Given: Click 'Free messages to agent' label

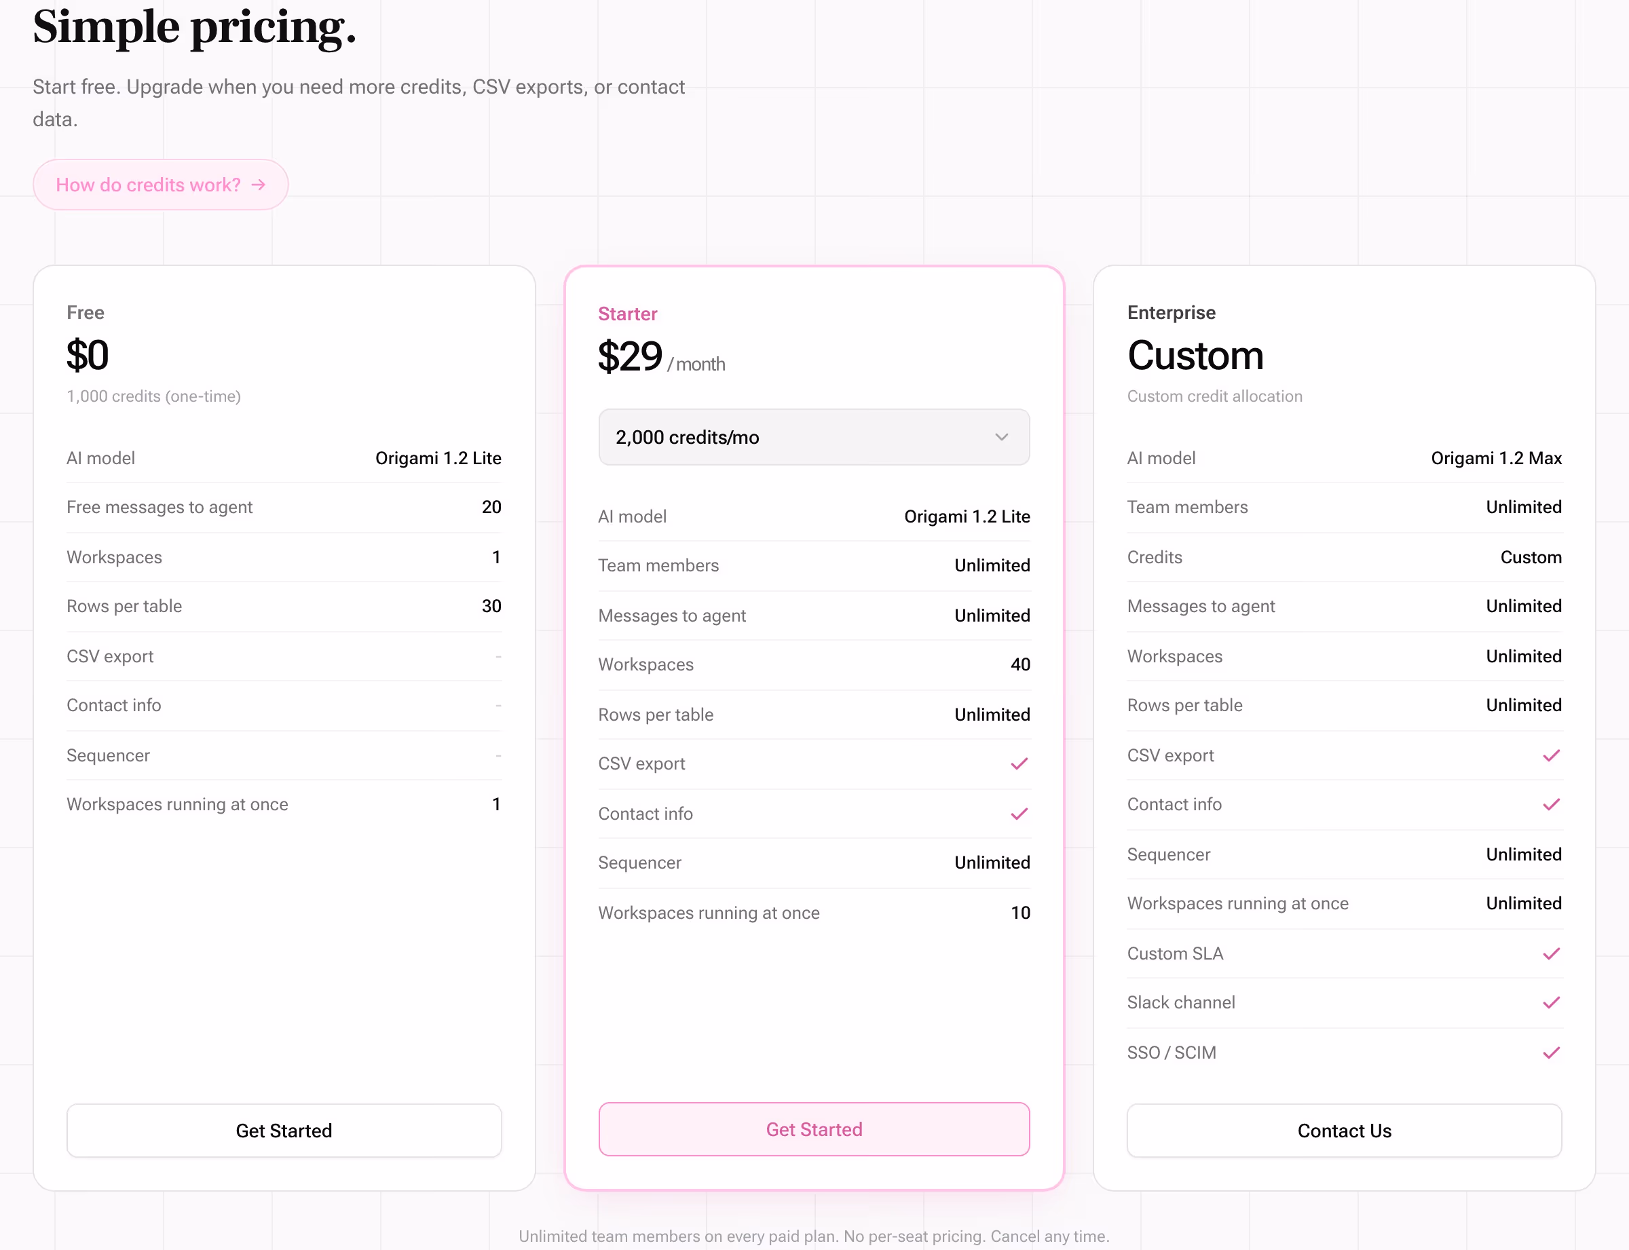Looking at the screenshot, I should 160,507.
